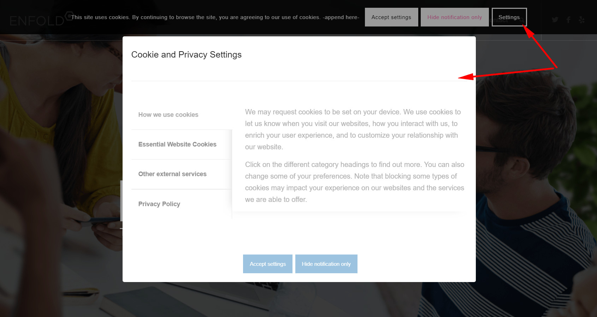Open the Facebook social icon in header
Viewport: 597px width, 317px height.
point(568,20)
